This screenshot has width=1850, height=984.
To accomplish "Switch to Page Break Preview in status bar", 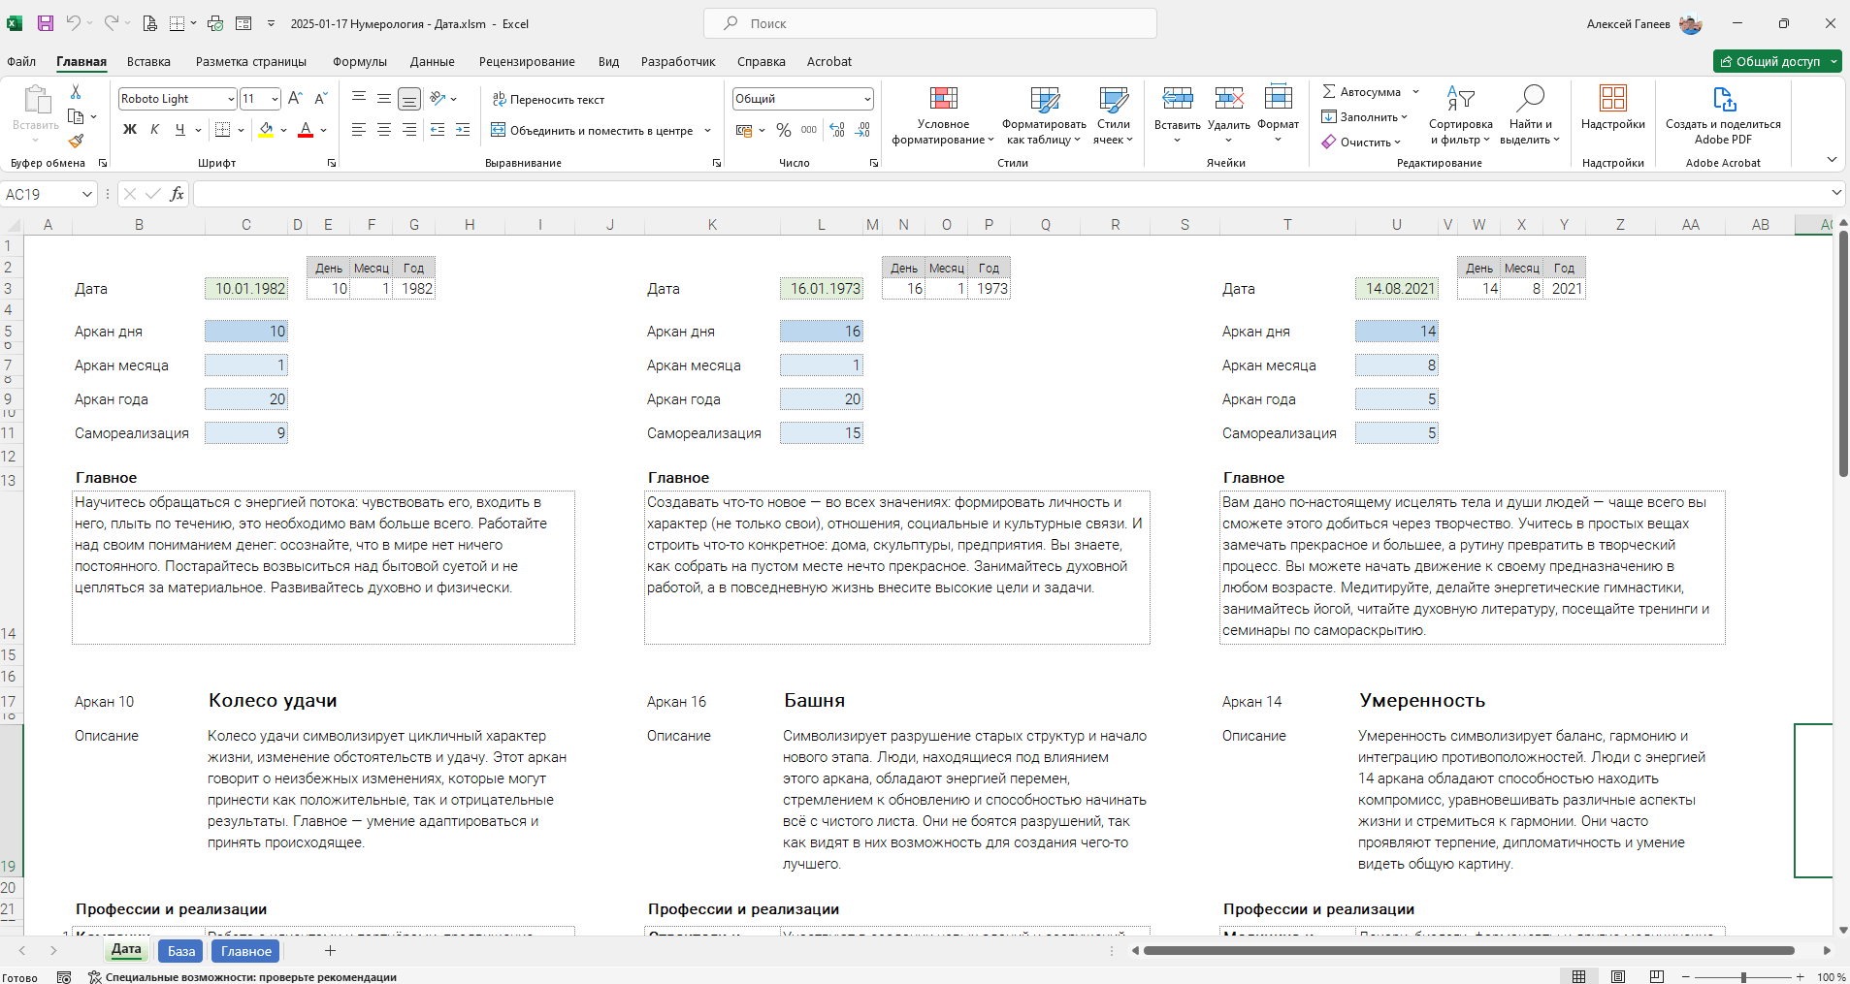I will click(x=1657, y=976).
